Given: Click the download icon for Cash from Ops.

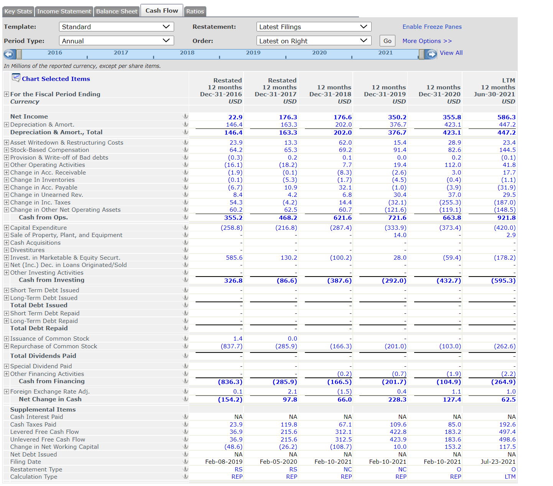Looking at the screenshot, I should [x=186, y=217].
